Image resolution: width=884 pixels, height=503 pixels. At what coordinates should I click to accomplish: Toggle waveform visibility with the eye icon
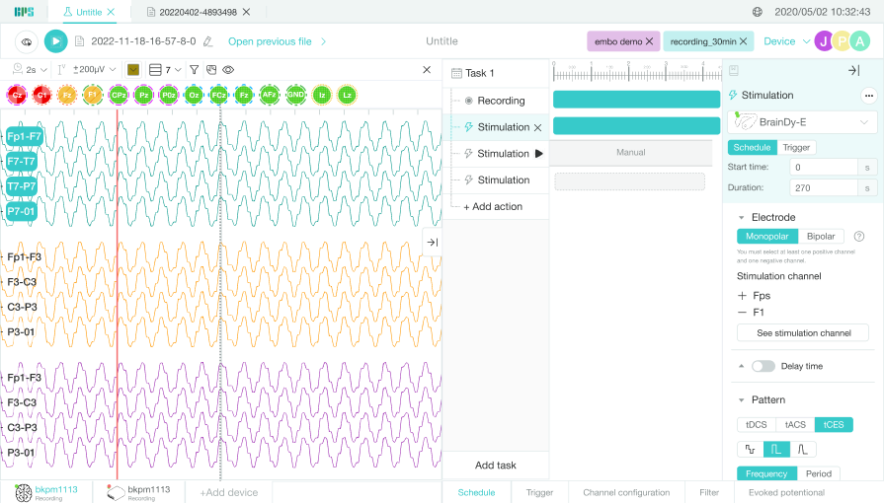(228, 70)
